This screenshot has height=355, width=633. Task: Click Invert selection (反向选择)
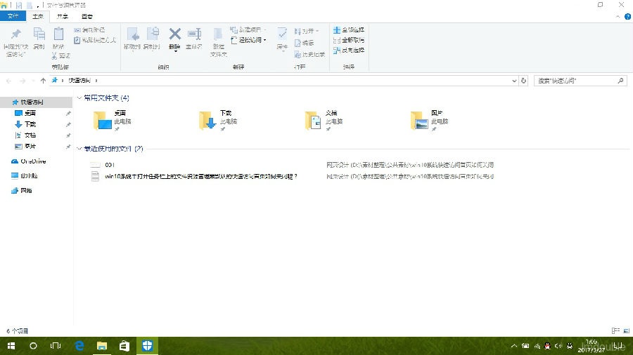click(349, 51)
